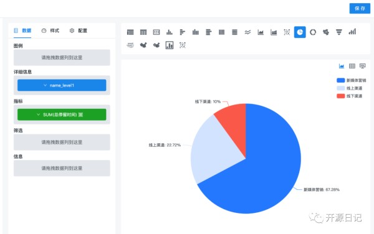
Task: Open the 配置 tab
Action: tap(79, 30)
